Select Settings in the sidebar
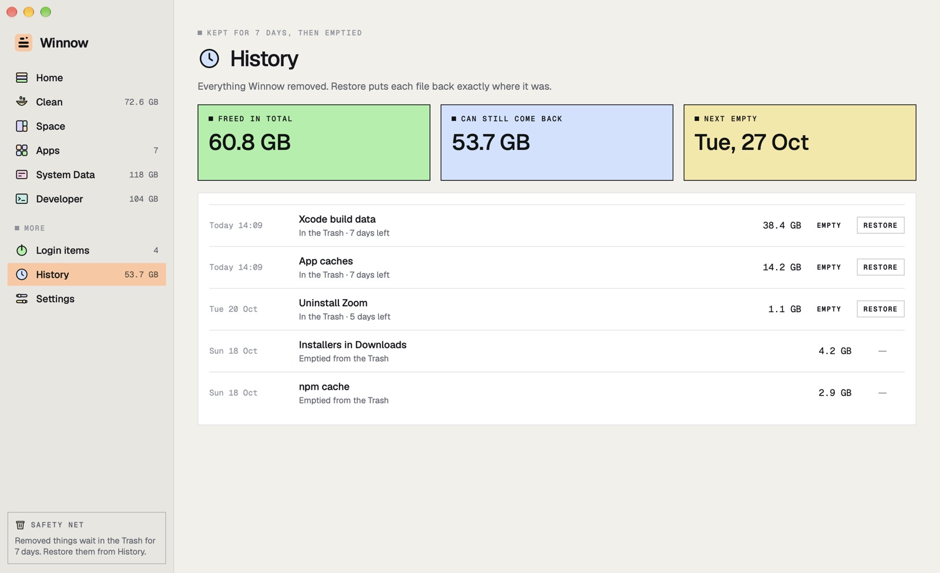 tap(86, 299)
